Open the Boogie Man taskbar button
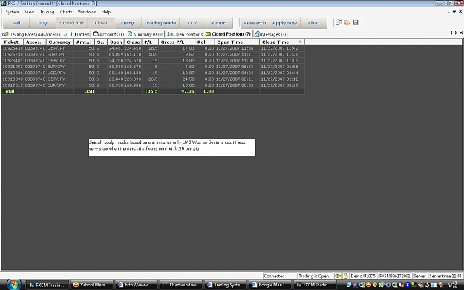Screen dimensions: 464x290 tap(270, 285)
